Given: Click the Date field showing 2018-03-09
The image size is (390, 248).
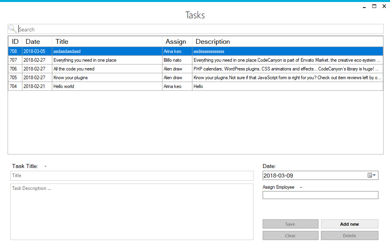Looking at the screenshot, I should pyautogui.click(x=321, y=175).
